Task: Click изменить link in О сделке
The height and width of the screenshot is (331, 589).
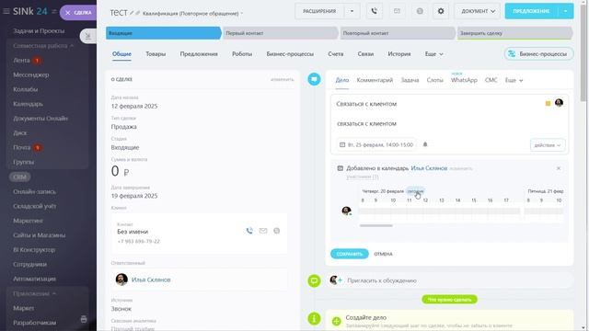Action: coord(283,80)
